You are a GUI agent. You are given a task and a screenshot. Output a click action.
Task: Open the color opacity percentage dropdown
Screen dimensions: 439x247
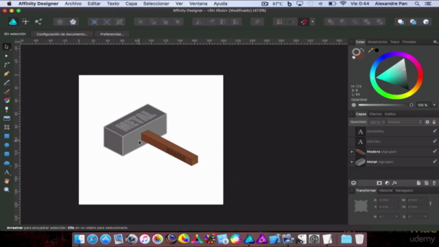pos(434,105)
